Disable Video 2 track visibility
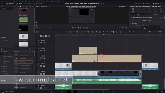This screenshot has width=165, height=93. click(44, 66)
